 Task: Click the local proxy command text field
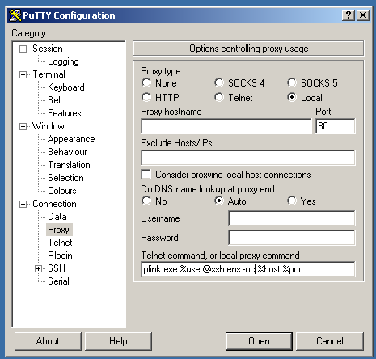(248, 269)
